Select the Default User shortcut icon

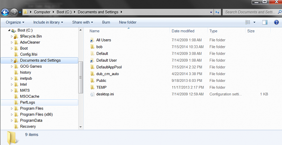click(x=92, y=60)
